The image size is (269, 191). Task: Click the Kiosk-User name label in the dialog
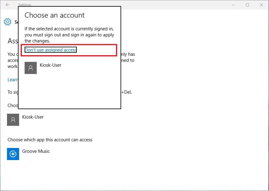51,65
